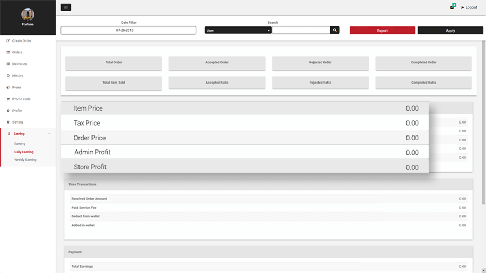The height and width of the screenshot is (273, 486).
Task: Click the Admin Profit row
Action: pyautogui.click(x=245, y=152)
